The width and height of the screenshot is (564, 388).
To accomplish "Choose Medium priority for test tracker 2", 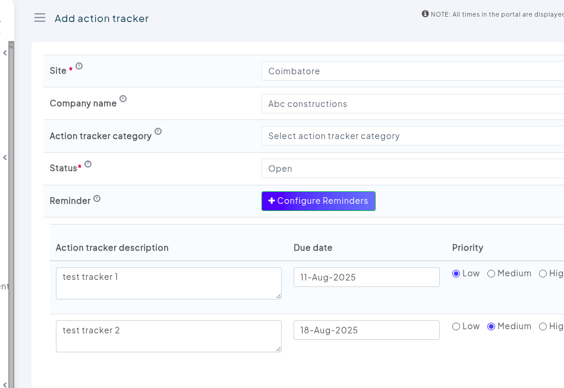I will pyautogui.click(x=491, y=327).
